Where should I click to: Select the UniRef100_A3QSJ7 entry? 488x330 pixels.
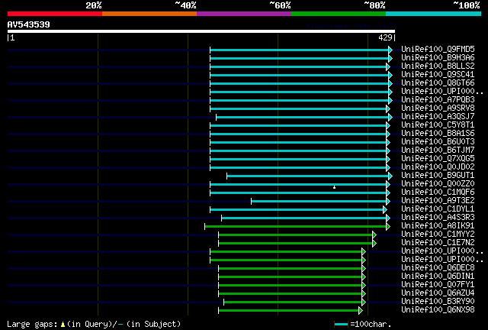pos(438,117)
